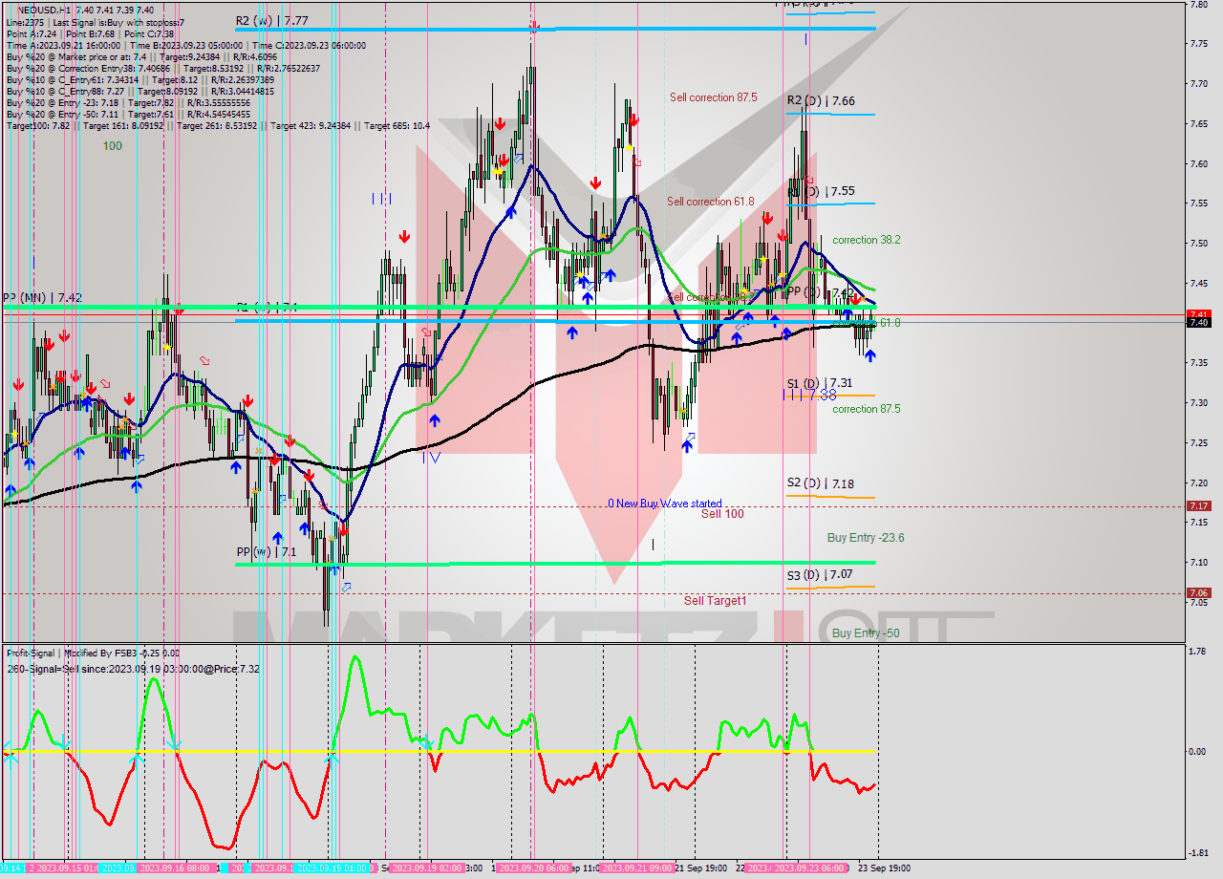Click the pink '2023.09.21 09:00' time marker

[638, 868]
